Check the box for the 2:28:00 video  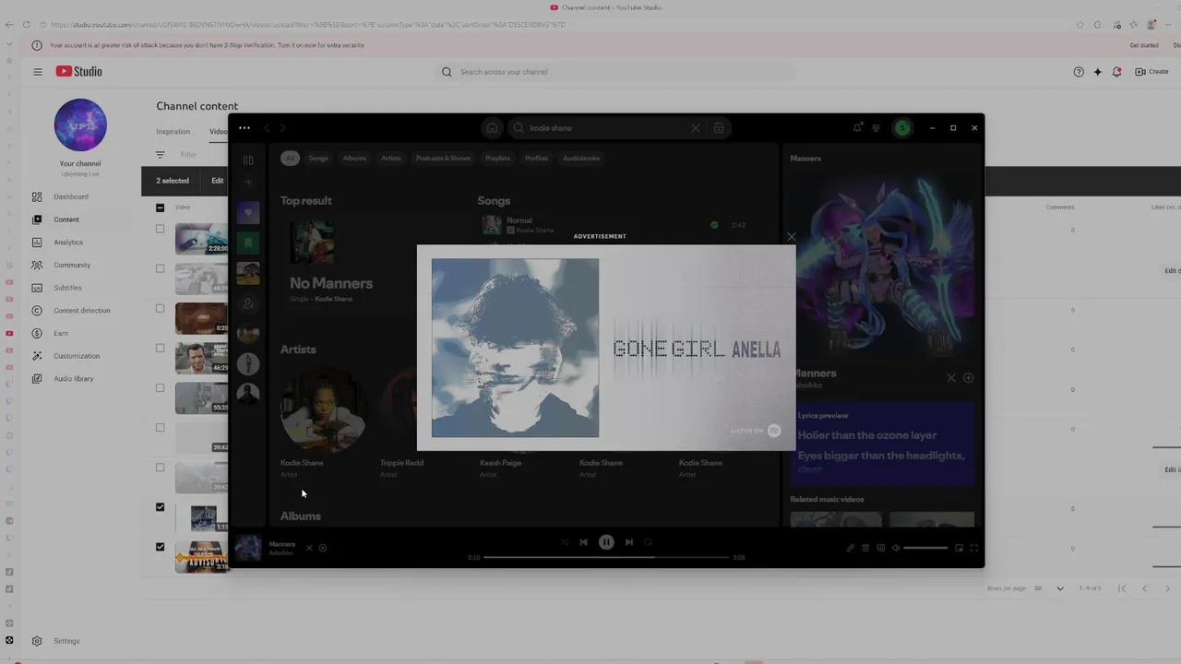click(160, 229)
